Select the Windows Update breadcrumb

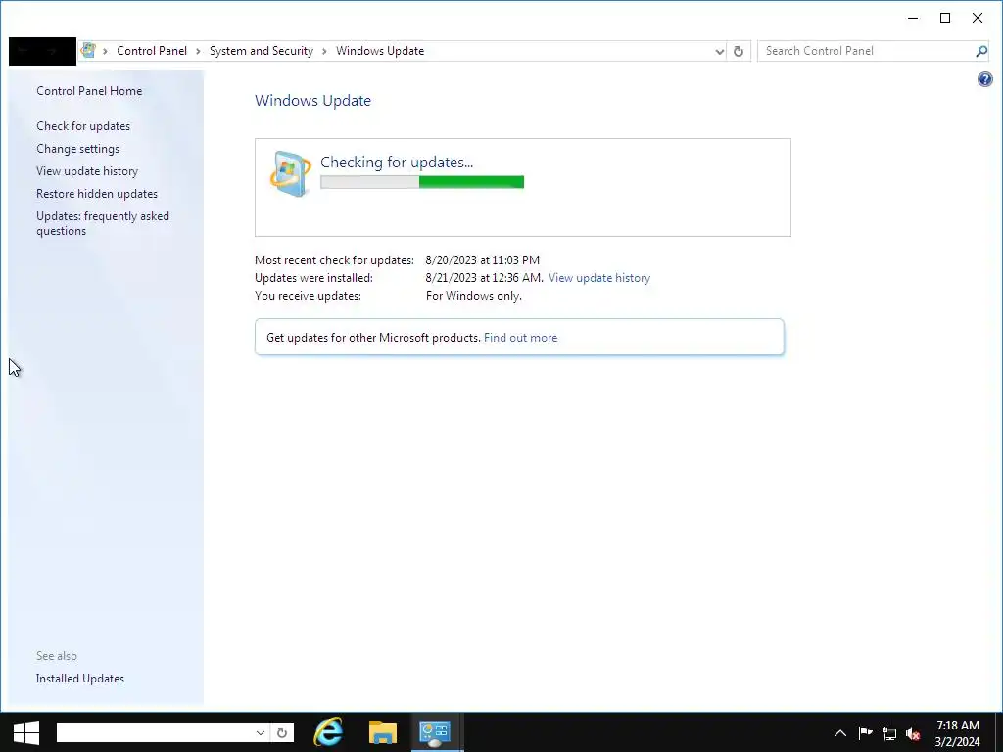380,51
